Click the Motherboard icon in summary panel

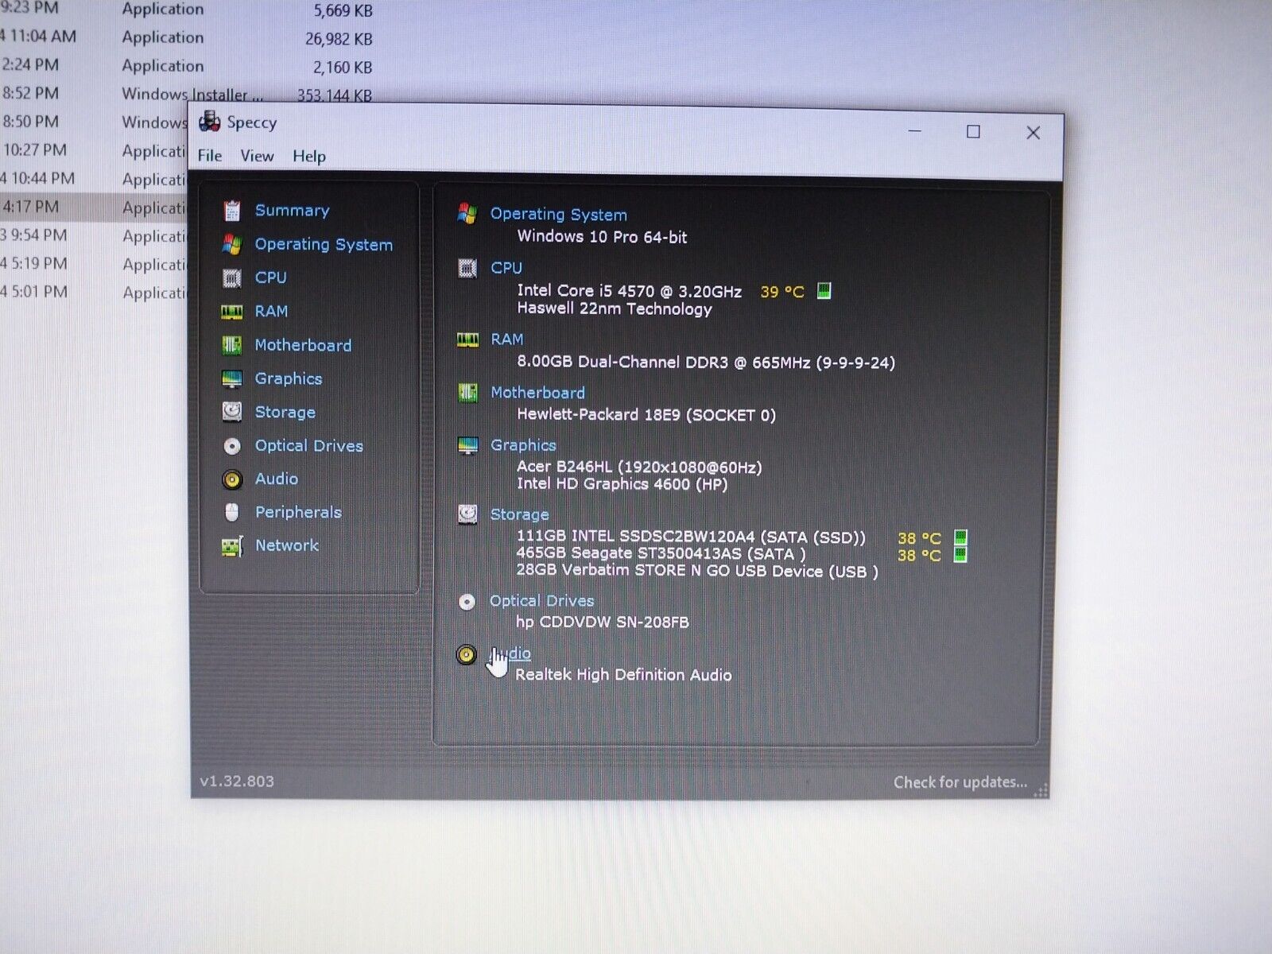[467, 393]
